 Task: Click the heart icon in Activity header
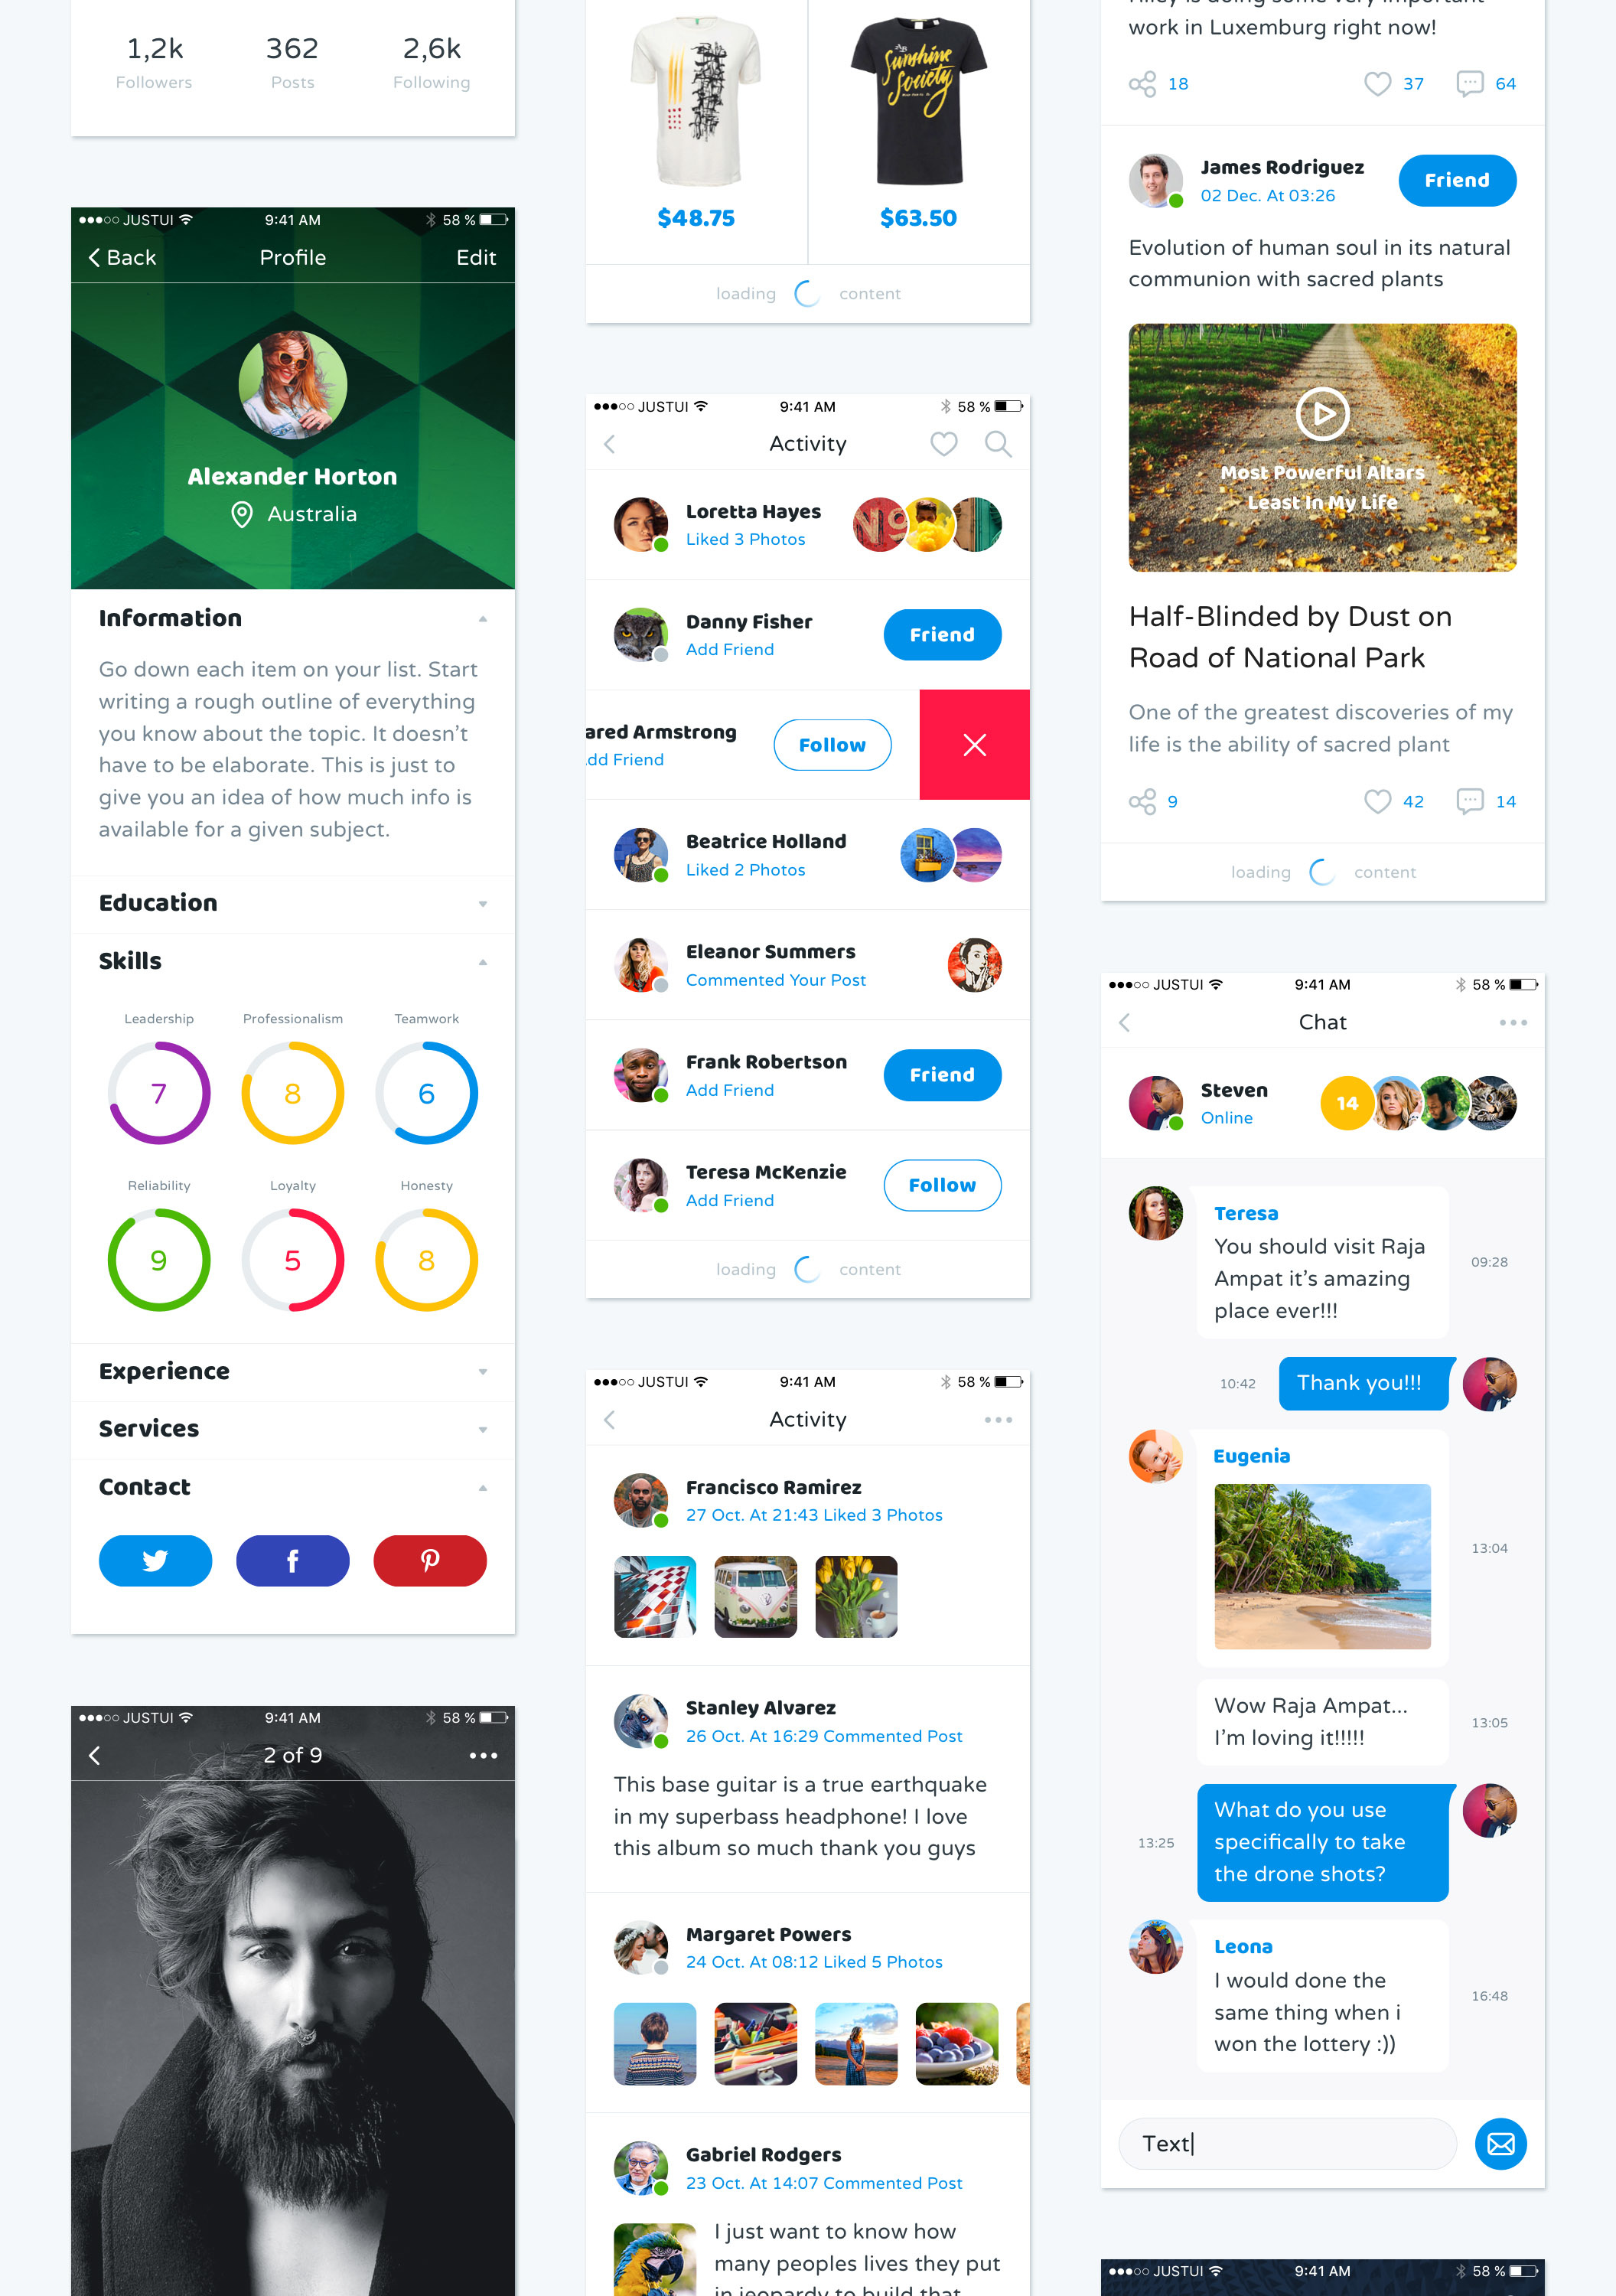[943, 444]
